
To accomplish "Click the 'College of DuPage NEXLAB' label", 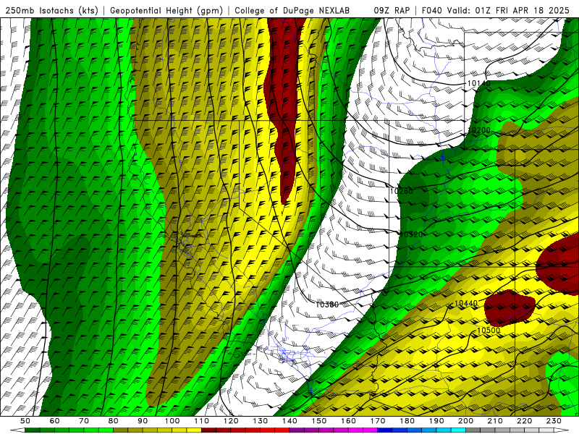I will [292, 10].
